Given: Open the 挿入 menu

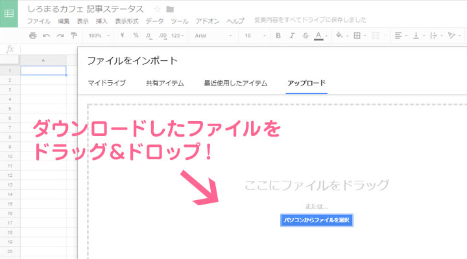Looking at the screenshot, I should click(x=102, y=21).
